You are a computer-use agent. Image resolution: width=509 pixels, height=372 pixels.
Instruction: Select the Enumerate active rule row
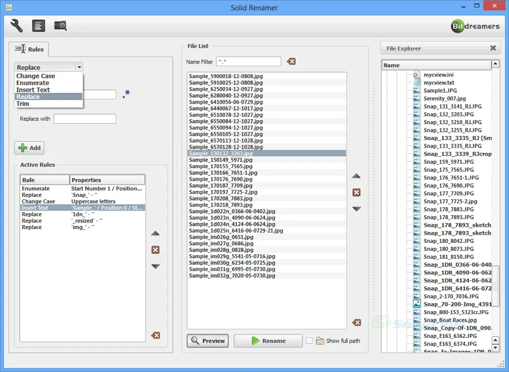tap(82, 188)
